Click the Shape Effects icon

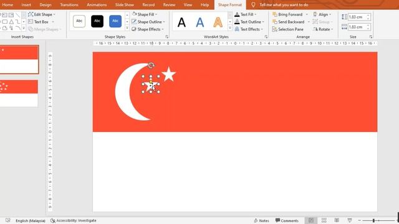pyautogui.click(x=134, y=29)
